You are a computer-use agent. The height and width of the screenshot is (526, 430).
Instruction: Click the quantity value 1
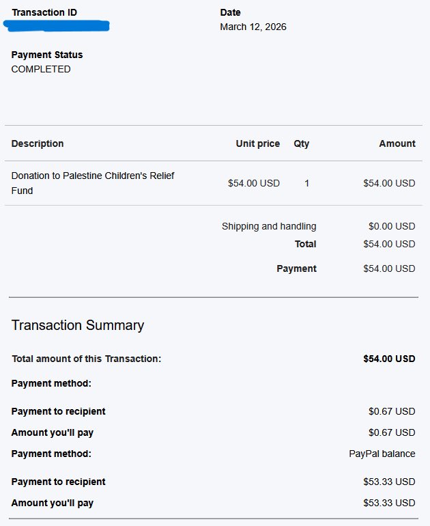point(306,183)
